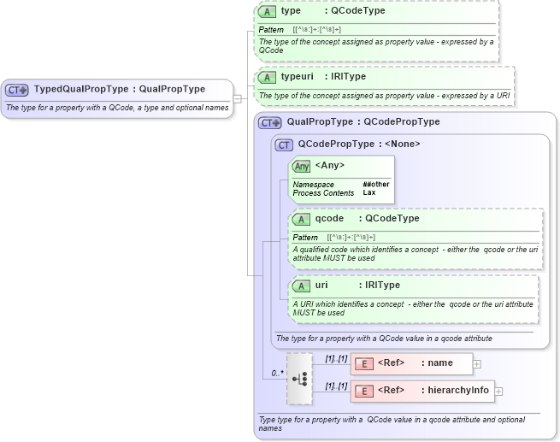Click the Pattern value under 'qcode' attribute

point(351,238)
